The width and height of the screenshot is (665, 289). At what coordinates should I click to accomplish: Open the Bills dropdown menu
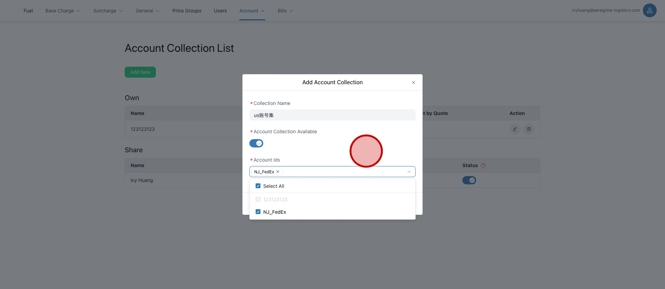[x=285, y=11]
